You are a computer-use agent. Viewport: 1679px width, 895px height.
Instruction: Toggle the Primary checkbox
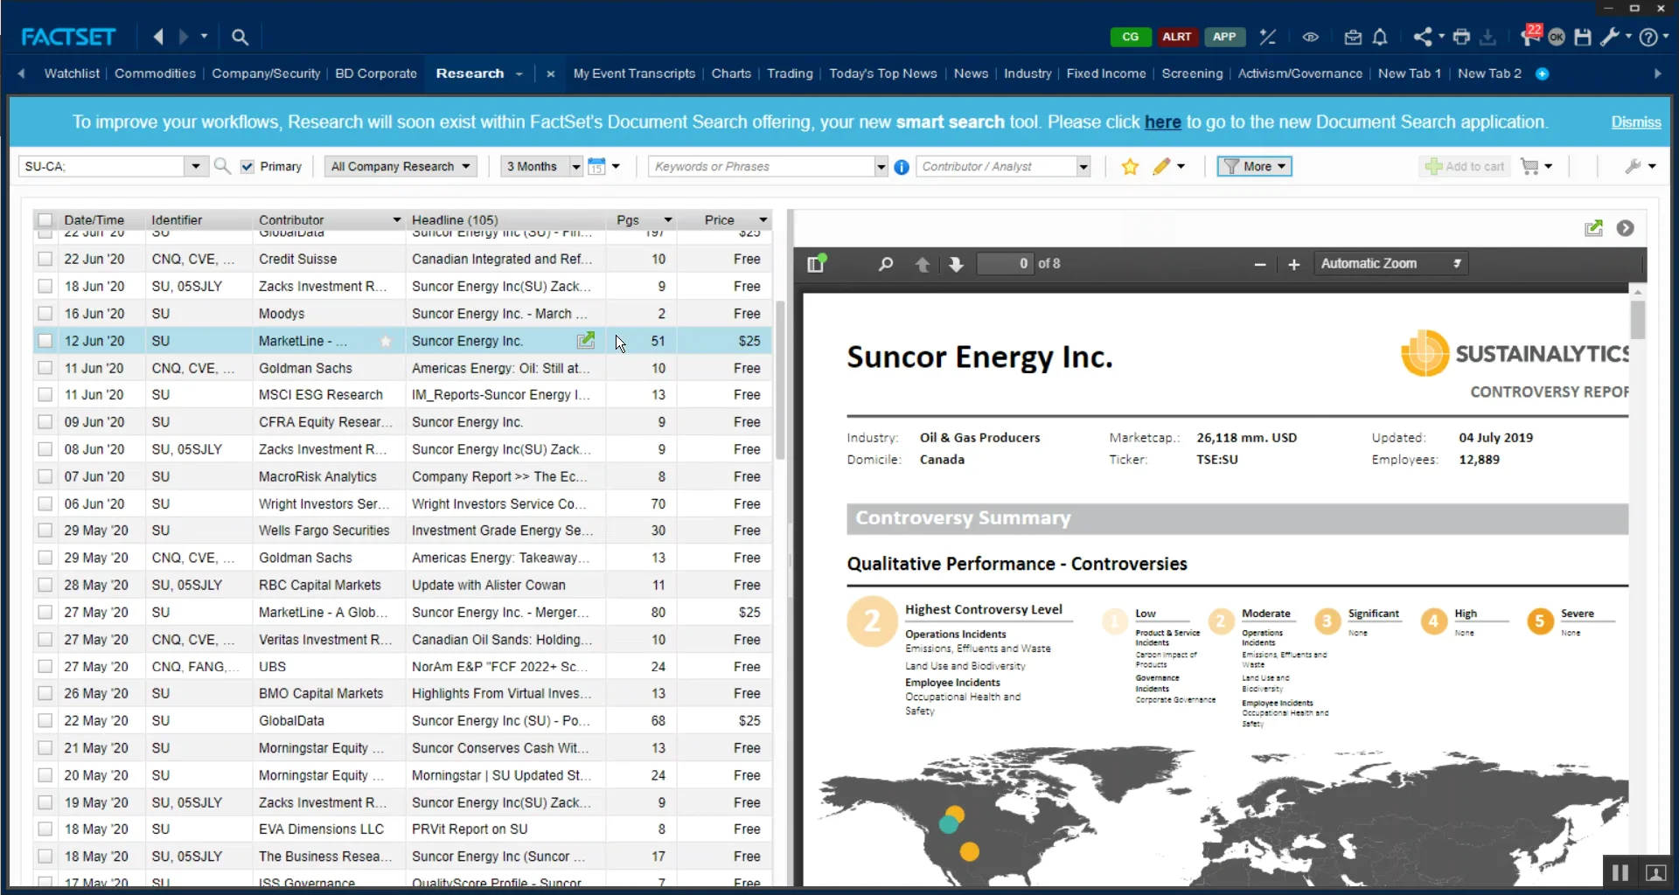click(247, 166)
